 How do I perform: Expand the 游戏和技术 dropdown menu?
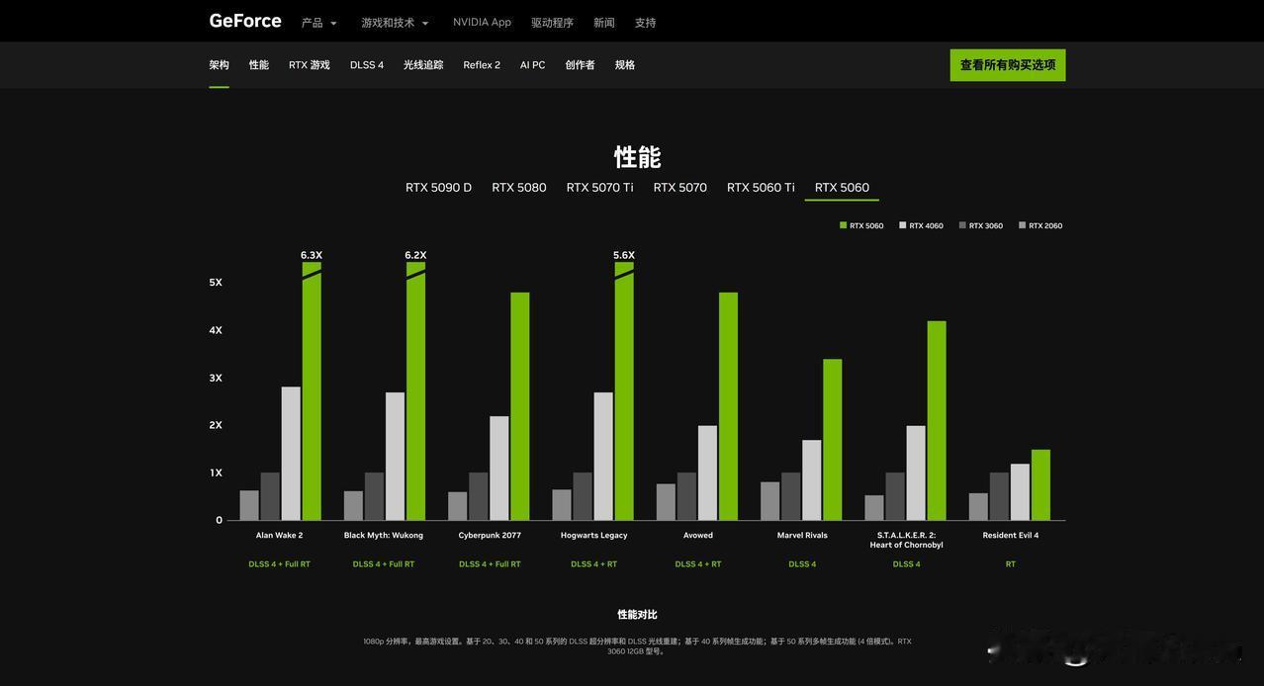click(395, 23)
